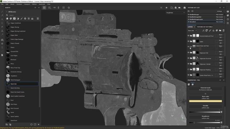This screenshot has width=230, height=129.
Task: Open the Roughness channel dropdown in viewport
Action: (175, 13)
